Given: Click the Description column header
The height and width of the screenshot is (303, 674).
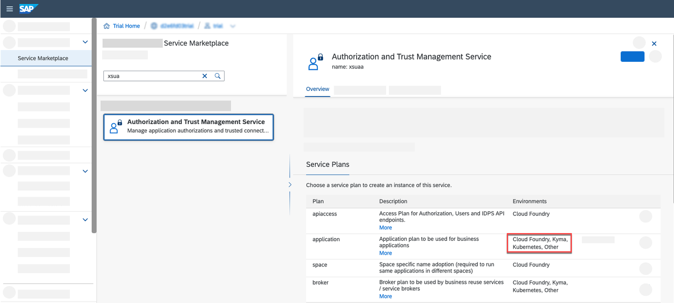Looking at the screenshot, I should (393, 201).
